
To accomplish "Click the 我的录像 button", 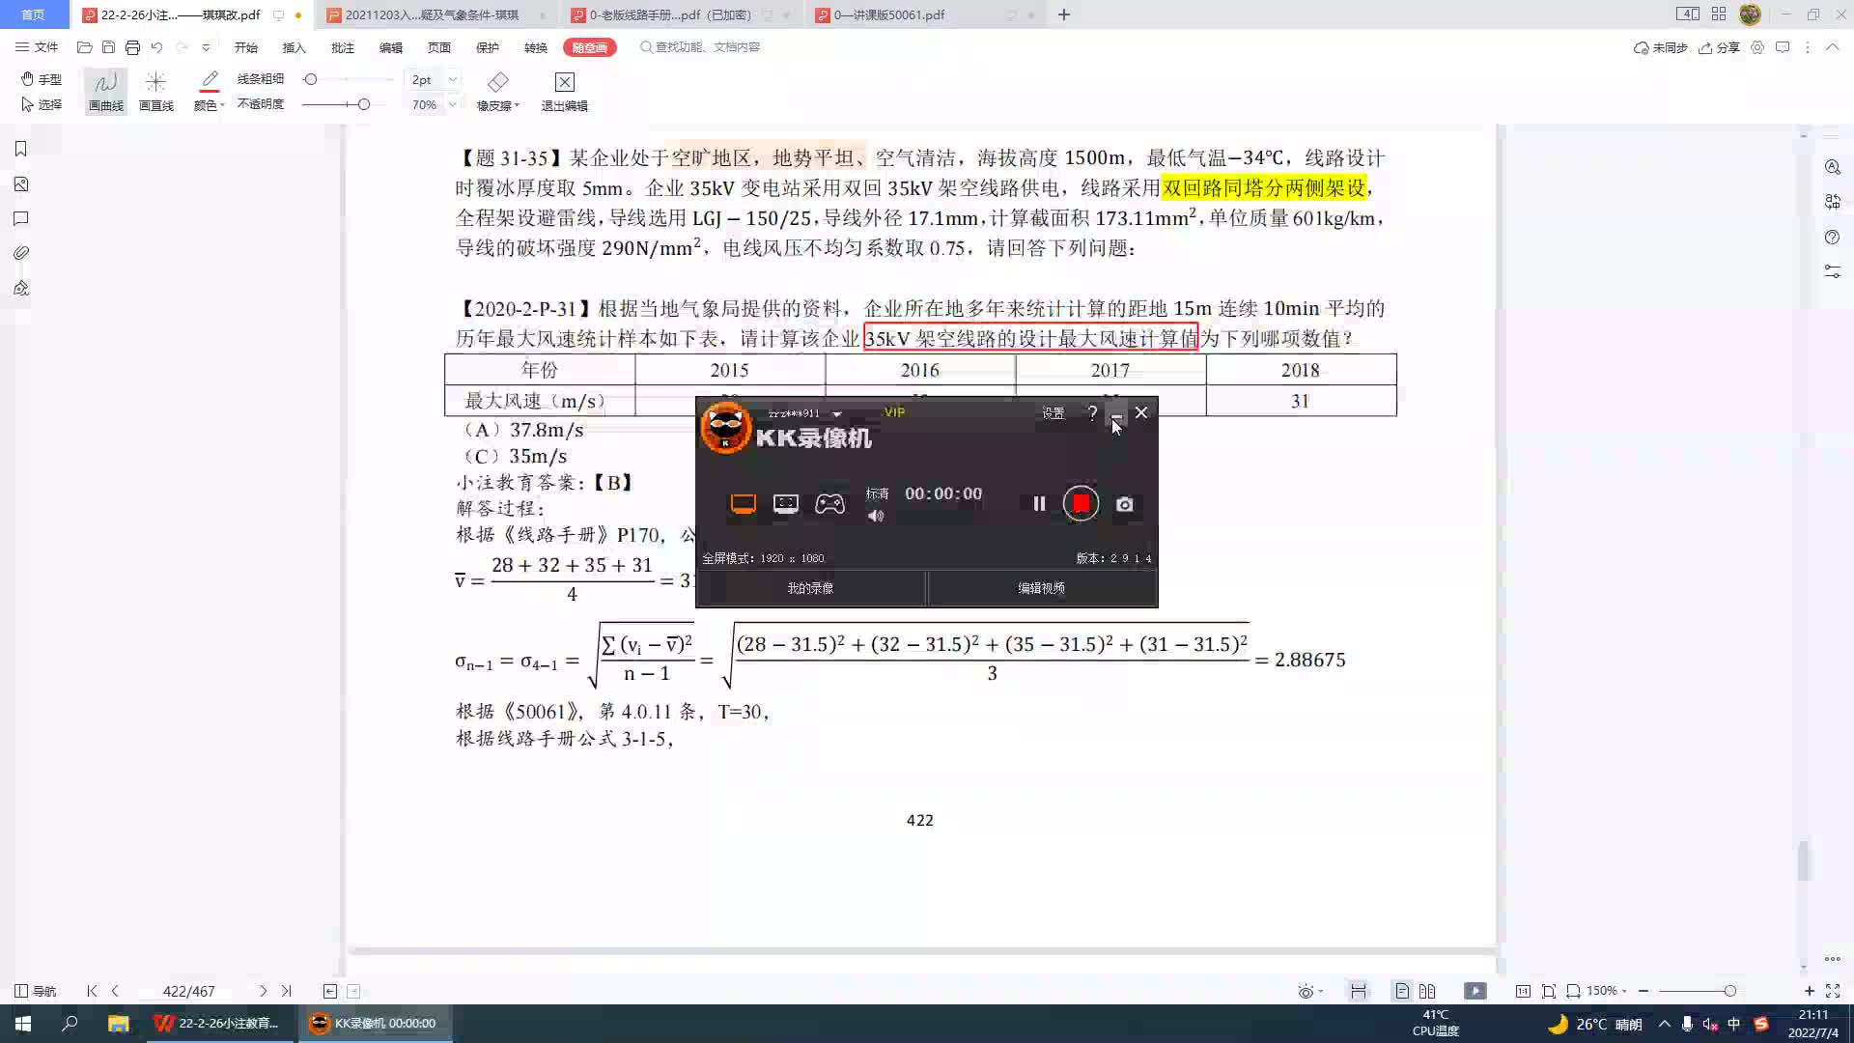I will tap(809, 587).
